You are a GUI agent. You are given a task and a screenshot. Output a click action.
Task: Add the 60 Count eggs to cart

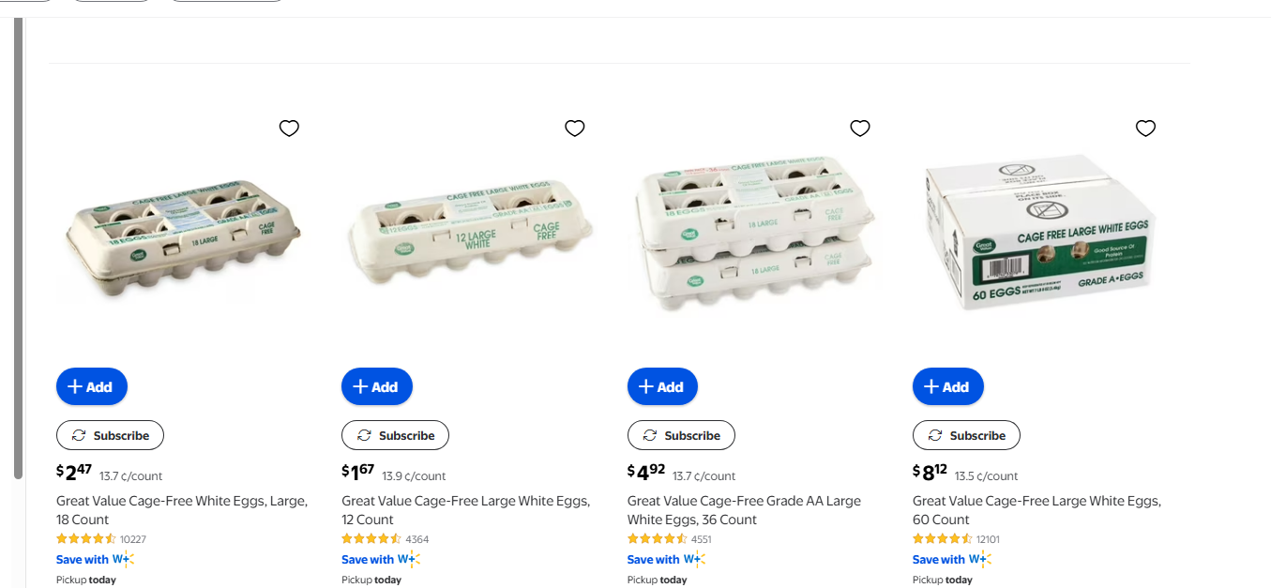[x=948, y=386]
